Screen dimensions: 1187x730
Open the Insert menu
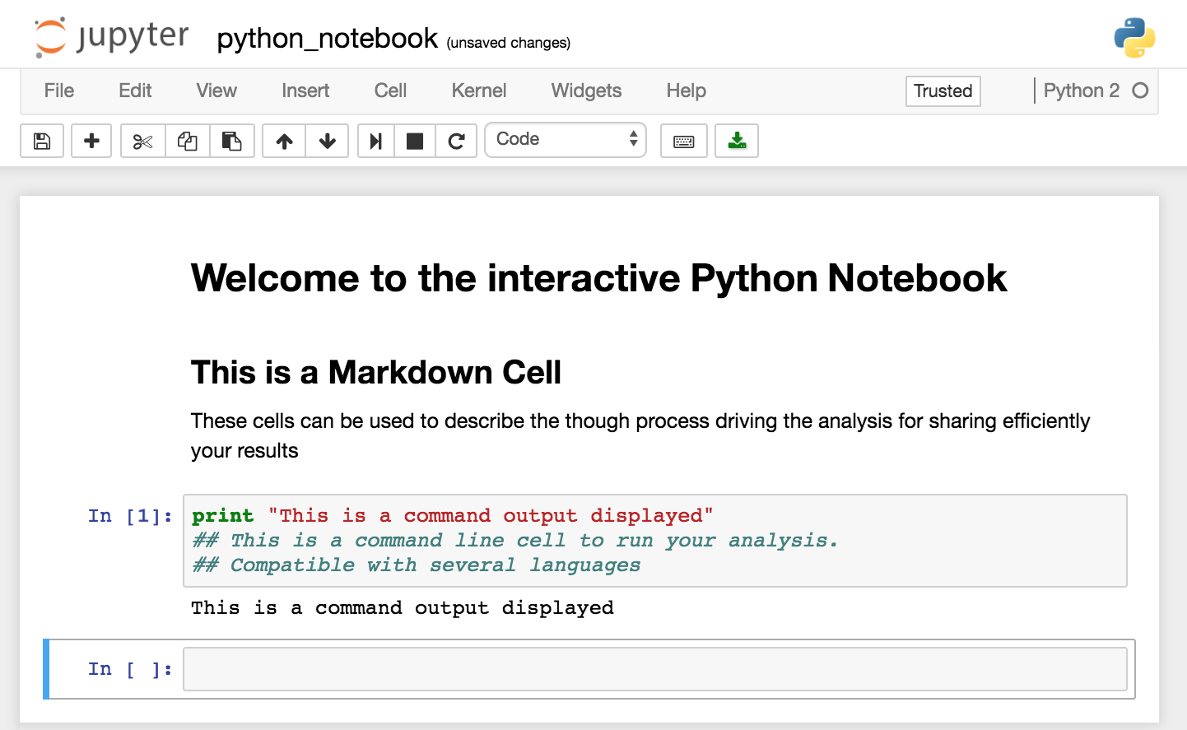coord(305,91)
